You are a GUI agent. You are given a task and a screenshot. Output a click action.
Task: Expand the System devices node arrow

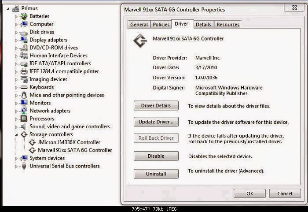[16, 159]
